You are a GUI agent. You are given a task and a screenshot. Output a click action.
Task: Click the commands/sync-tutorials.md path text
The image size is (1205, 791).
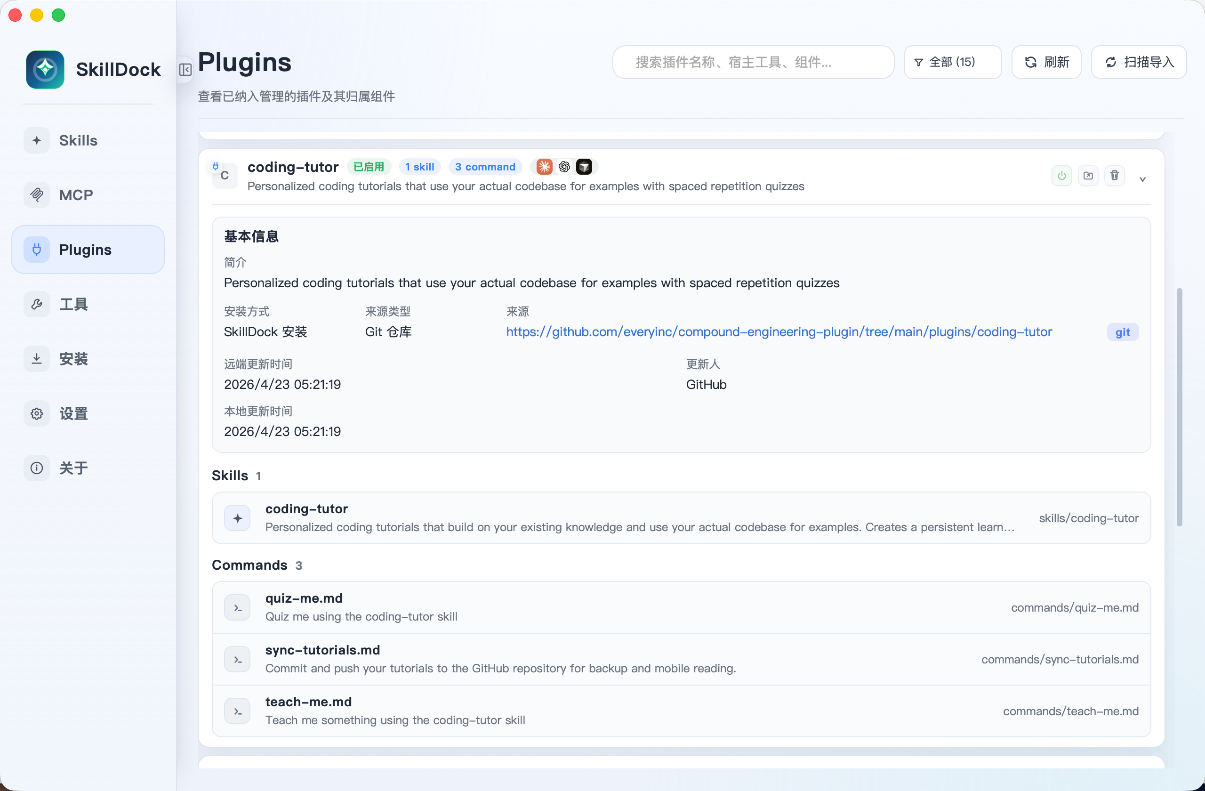pyautogui.click(x=1060, y=659)
